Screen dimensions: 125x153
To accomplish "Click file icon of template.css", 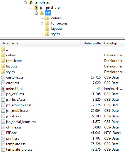I will pyautogui.click(x=3, y=144).
